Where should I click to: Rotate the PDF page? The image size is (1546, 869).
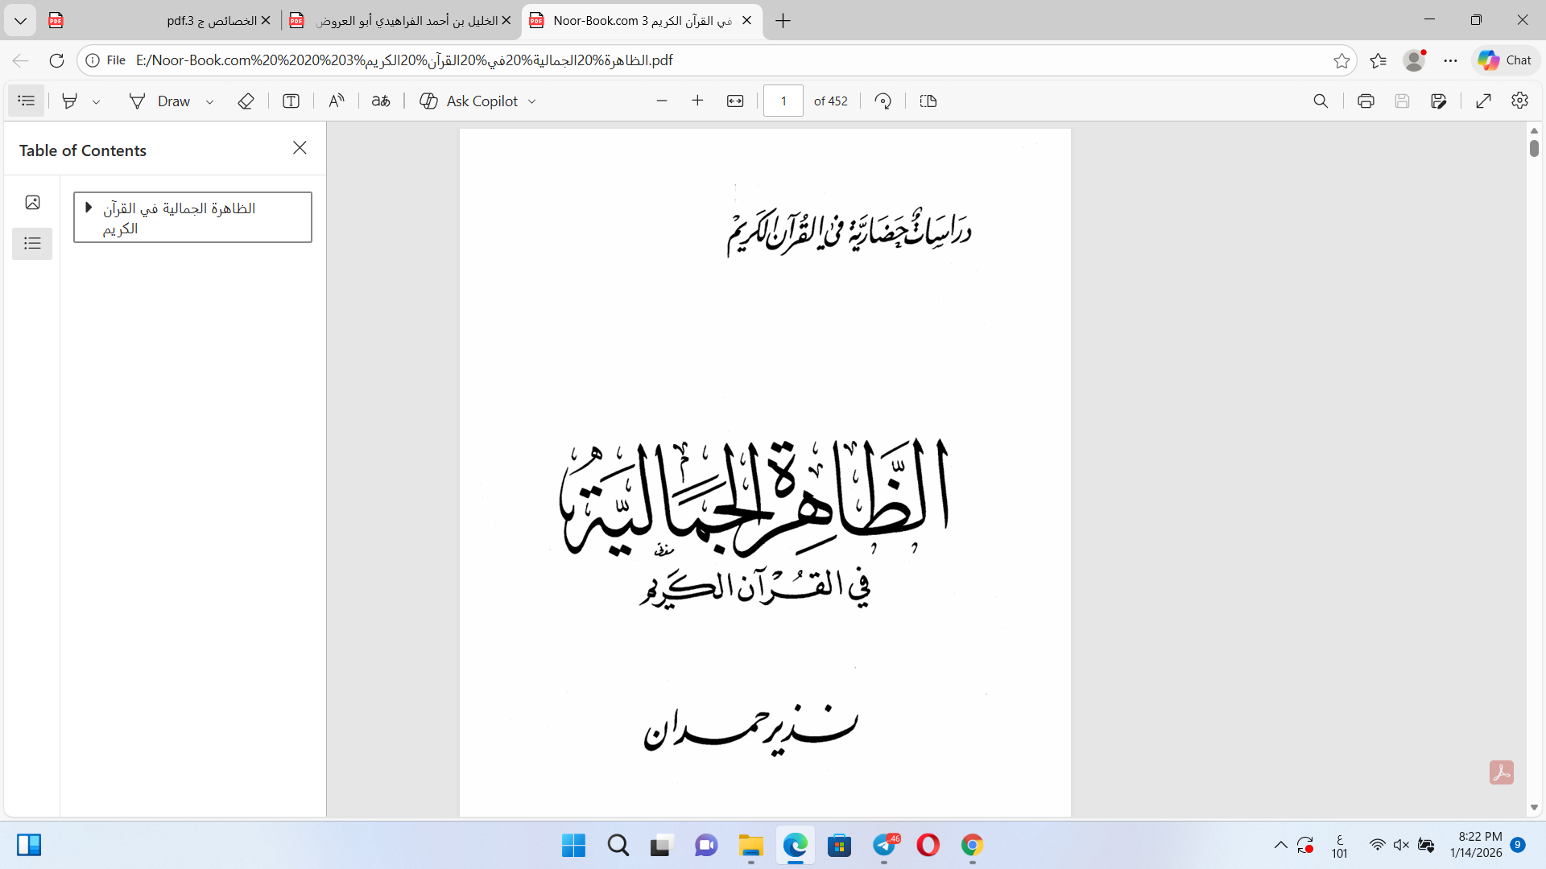(x=883, y=101)
